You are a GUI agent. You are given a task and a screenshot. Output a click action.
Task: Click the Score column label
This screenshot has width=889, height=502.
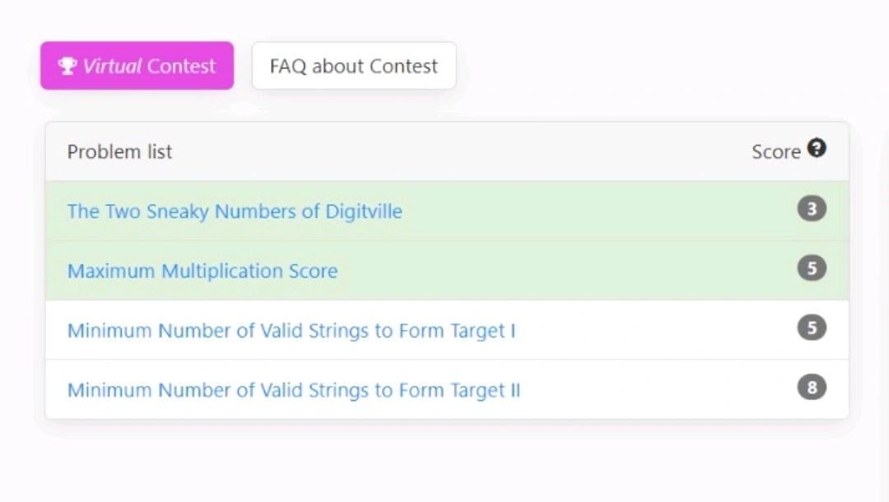pyautogui.click(x=776, y=152)
